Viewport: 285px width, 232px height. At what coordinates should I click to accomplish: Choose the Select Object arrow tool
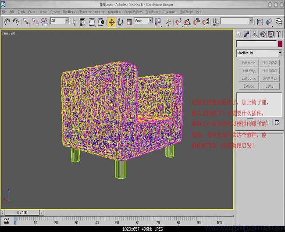[x=75, y=21]
